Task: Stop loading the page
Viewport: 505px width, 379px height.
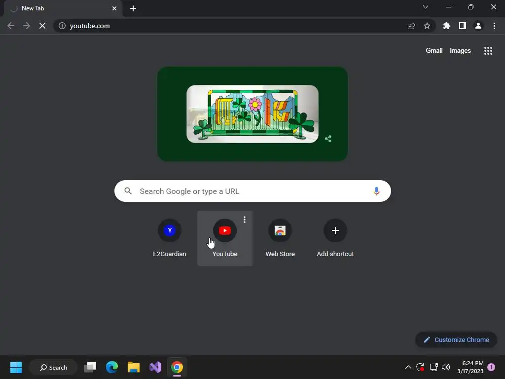Action: pyautogui.click(x=42, y=26)
